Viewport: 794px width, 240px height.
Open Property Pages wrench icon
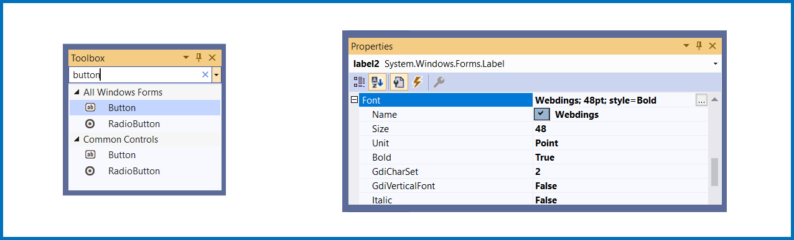[x=439, y=82]
